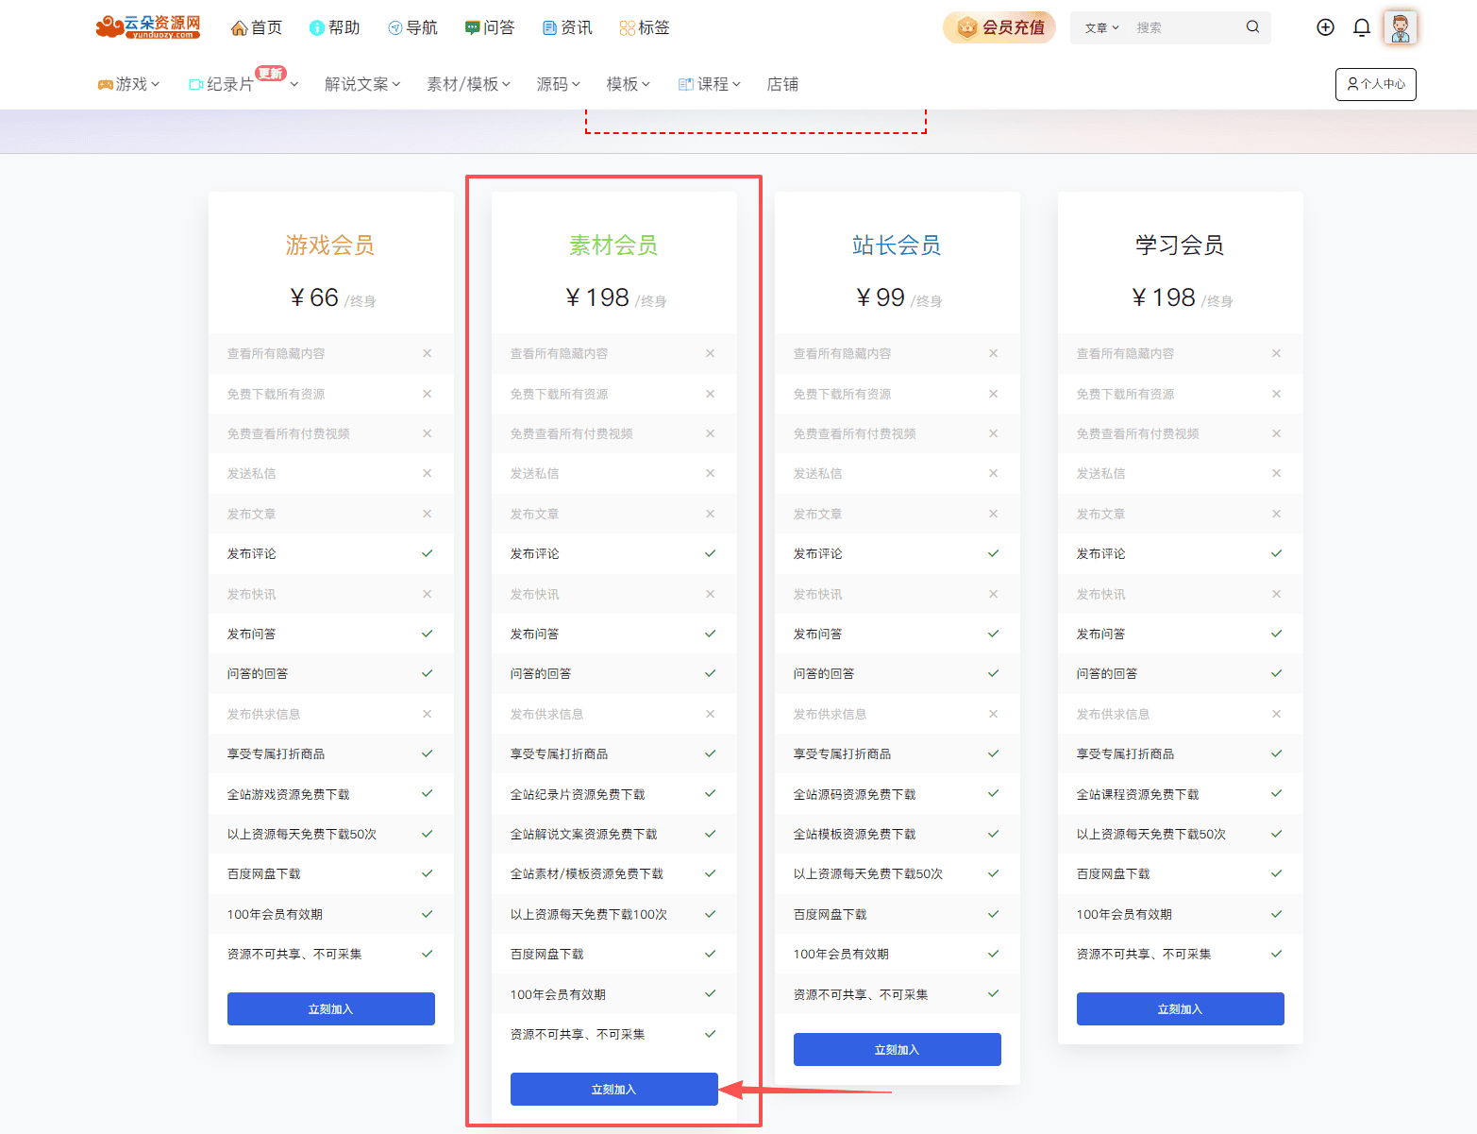Click the 会员充值 button

click(x=999, y=27)
